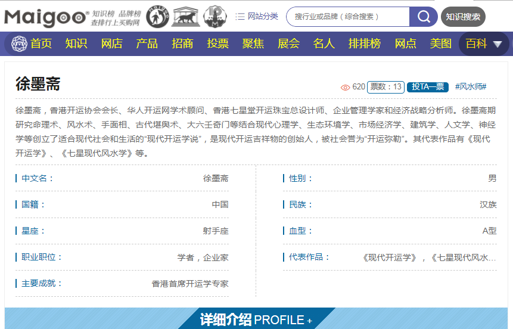Click the purple emblem icon beside 首页

20,44
